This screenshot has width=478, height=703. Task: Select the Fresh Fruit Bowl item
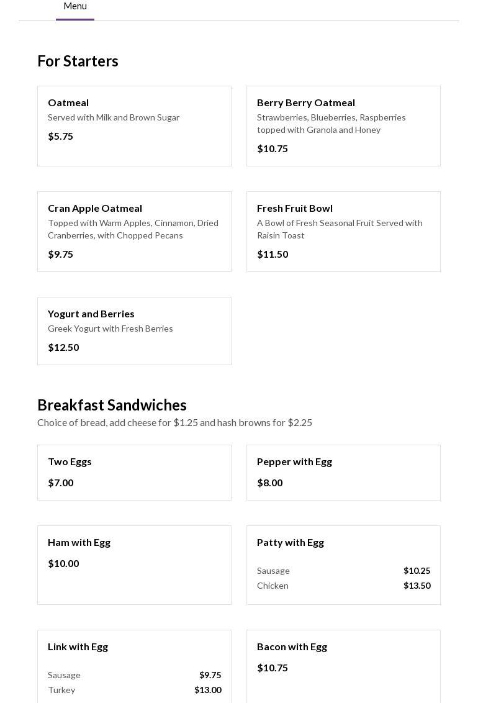coord(343,231)
